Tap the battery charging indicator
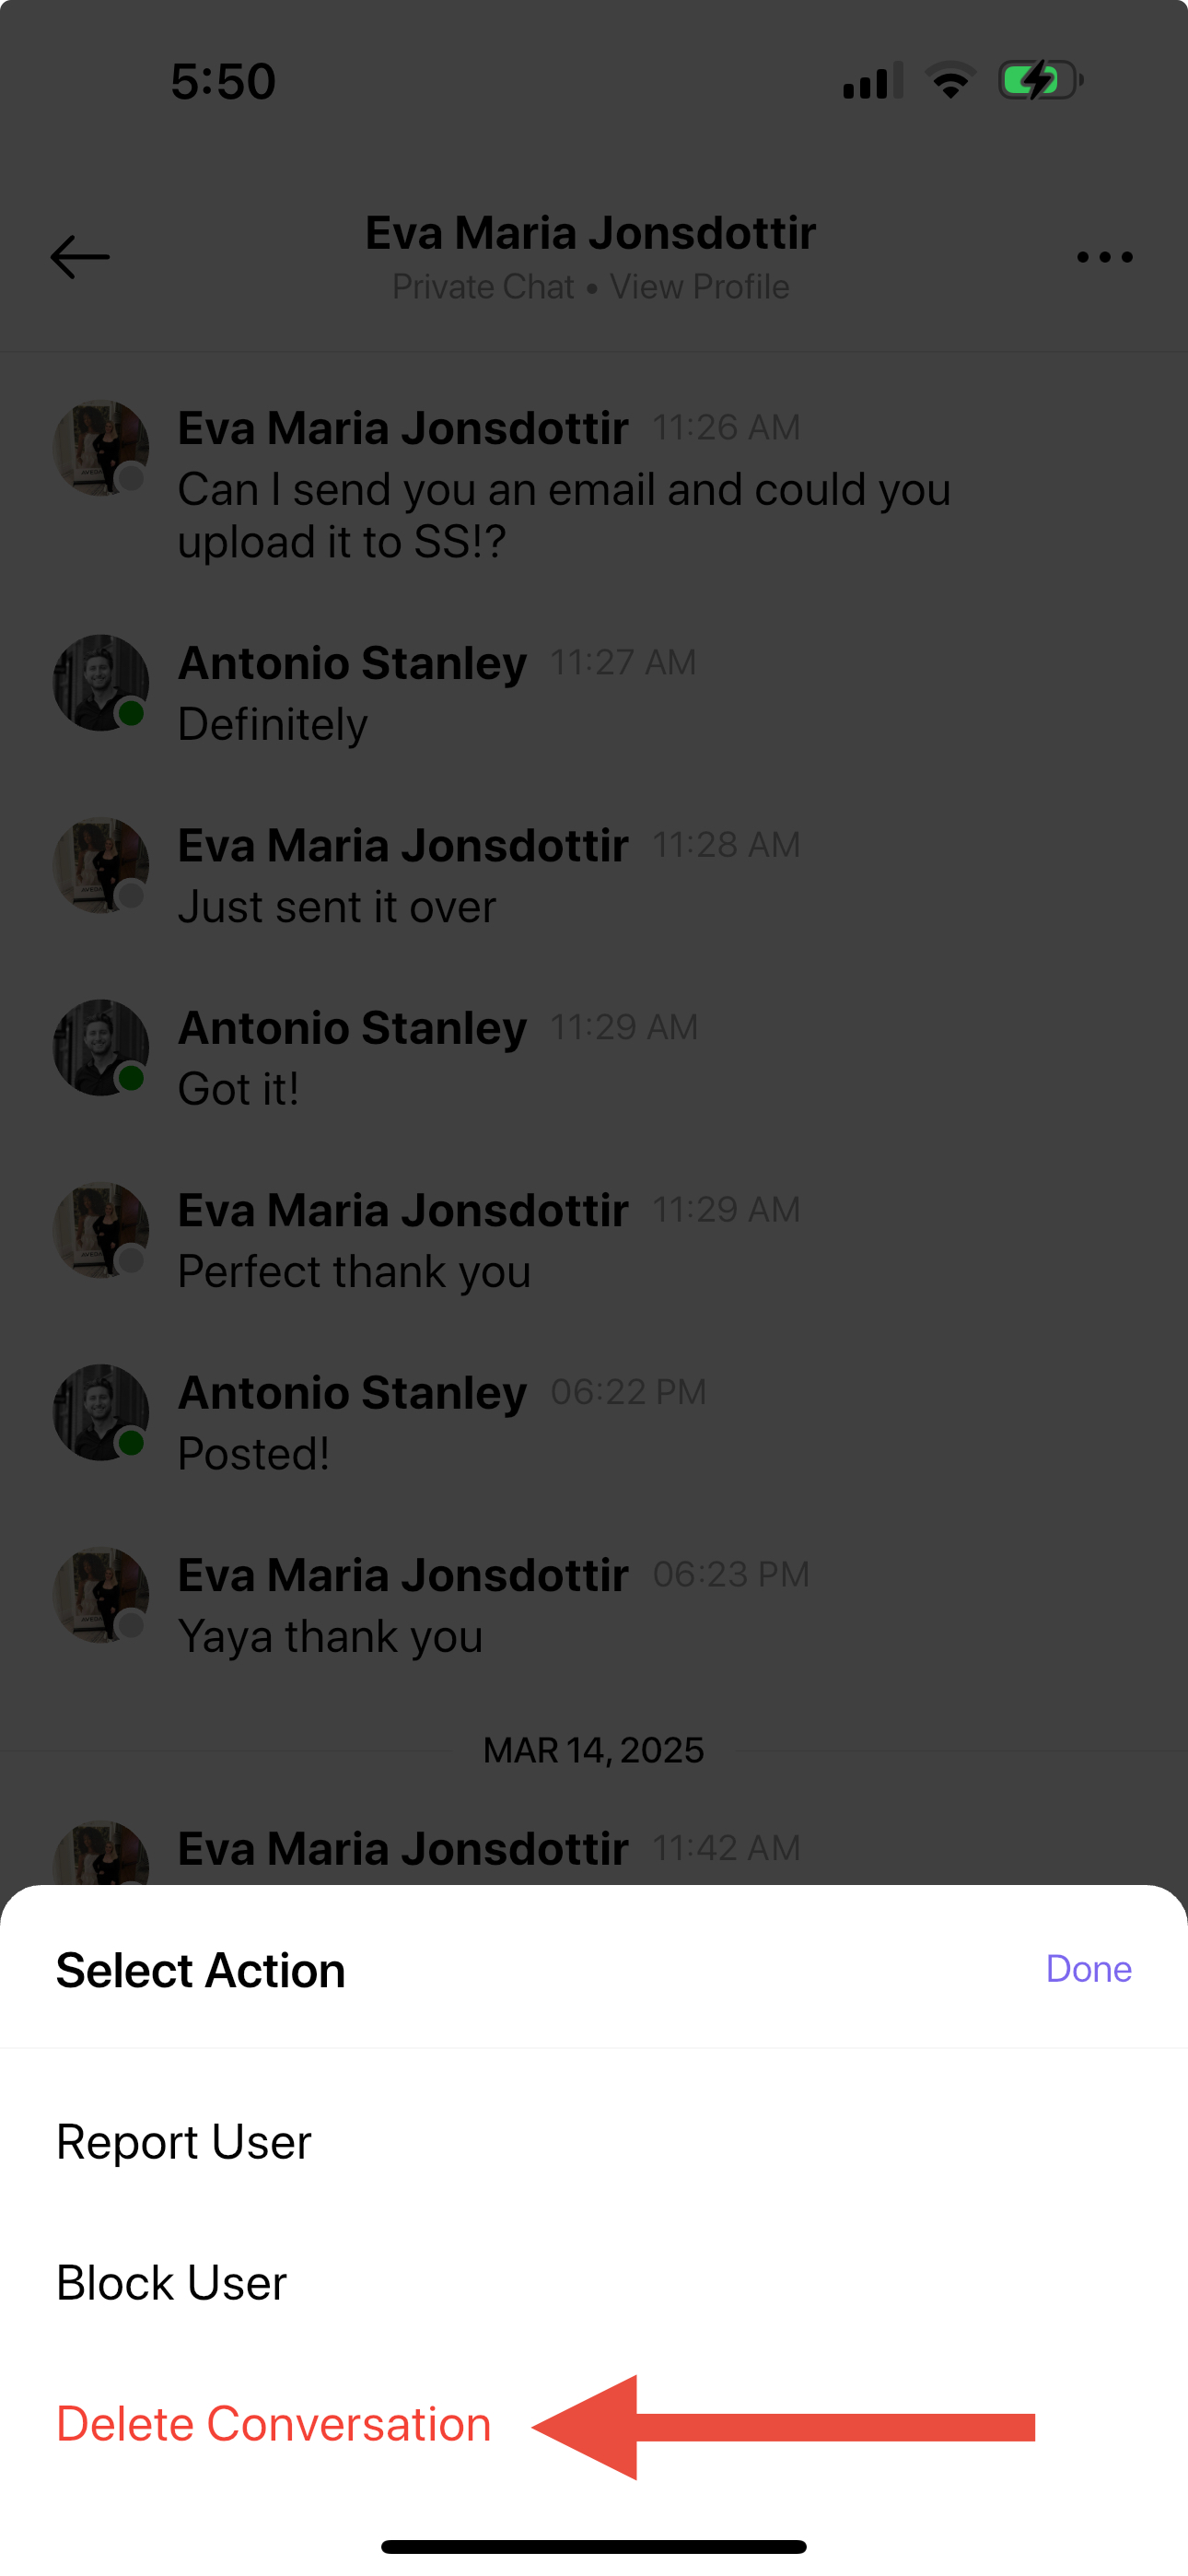This screenshot has height=2576, width=1188. (1041, 80)
